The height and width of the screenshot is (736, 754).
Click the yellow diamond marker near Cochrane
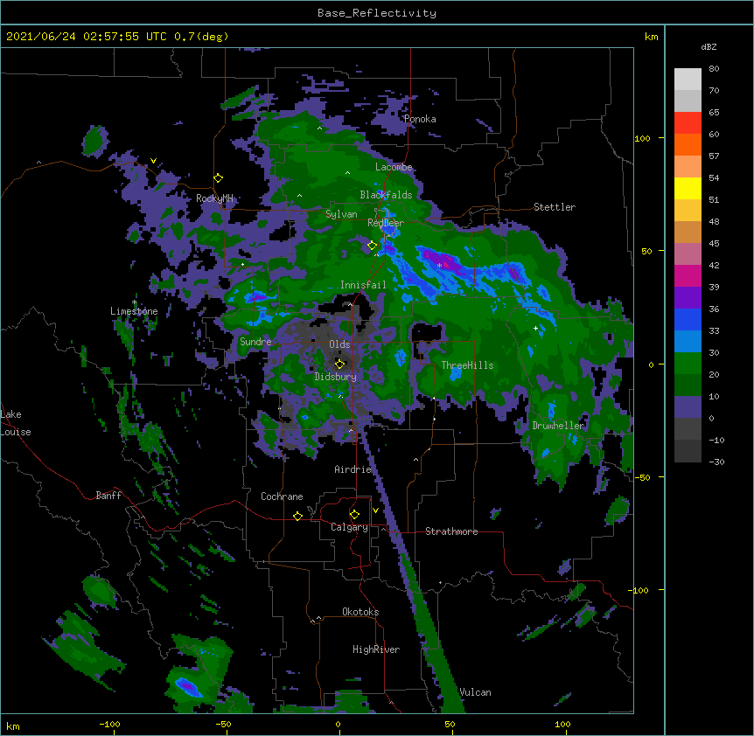pos(297,516)
